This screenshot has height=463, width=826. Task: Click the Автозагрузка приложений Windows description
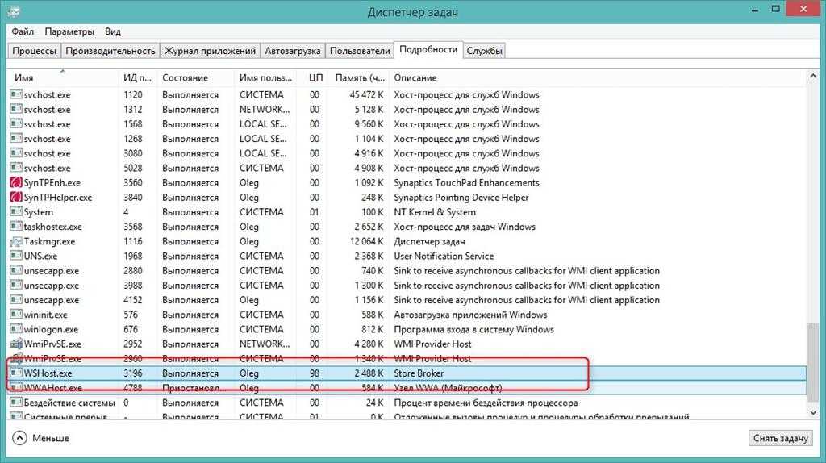point(470,315)
